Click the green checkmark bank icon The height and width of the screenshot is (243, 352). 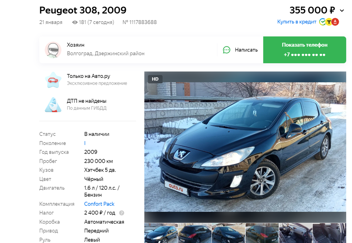point(323,22)
